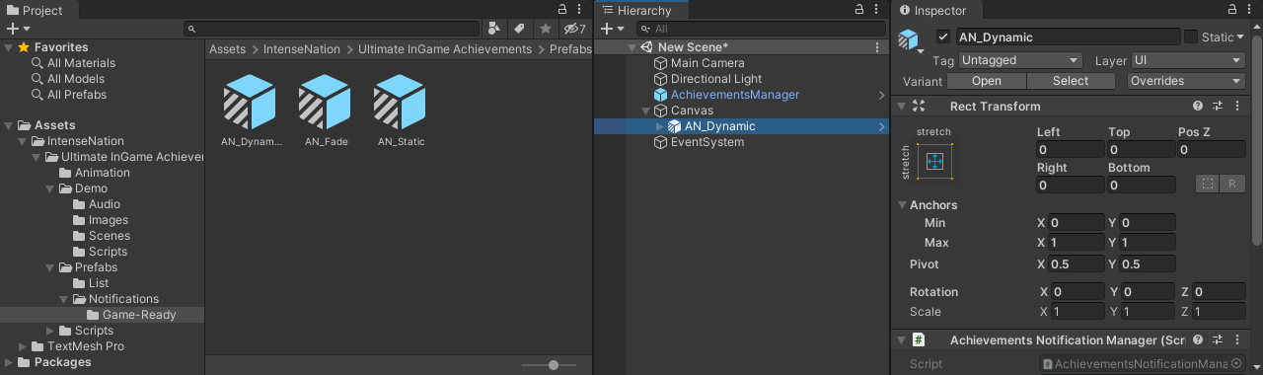Screen dimensions: 1263x375
Task: Focus the Hierarchy search field
Action: tap(758, 29)
